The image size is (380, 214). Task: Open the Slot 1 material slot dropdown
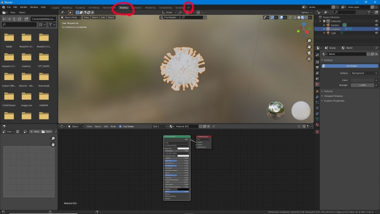click(x=160, y=127)
